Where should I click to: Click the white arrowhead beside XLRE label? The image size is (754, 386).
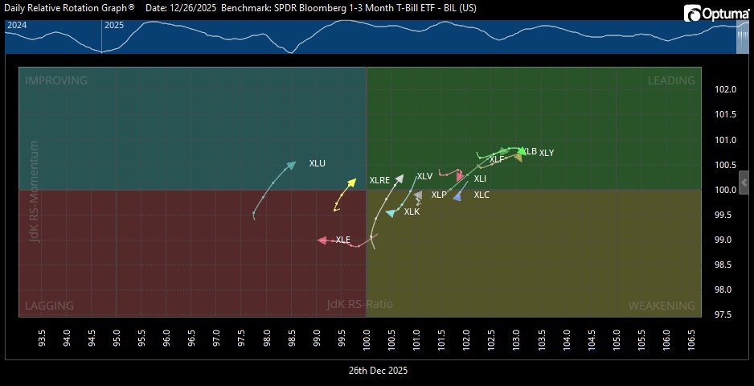tap(400, 179)
